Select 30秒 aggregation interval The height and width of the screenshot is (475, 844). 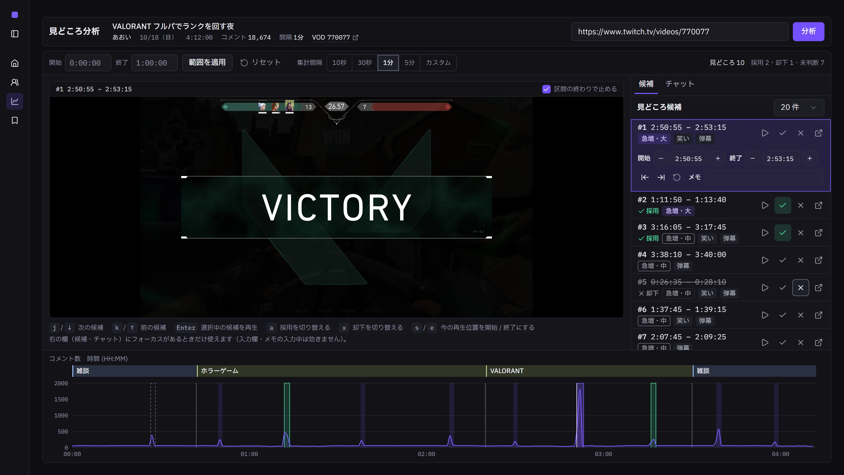(x=365, y=63)
